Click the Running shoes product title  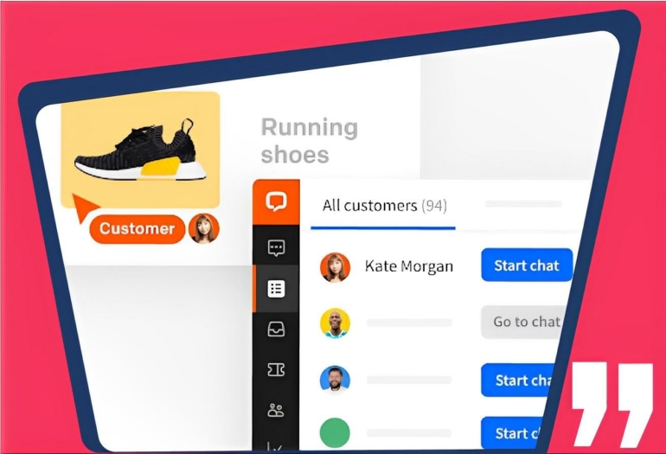pyautogui.click(x=309, y=141)
